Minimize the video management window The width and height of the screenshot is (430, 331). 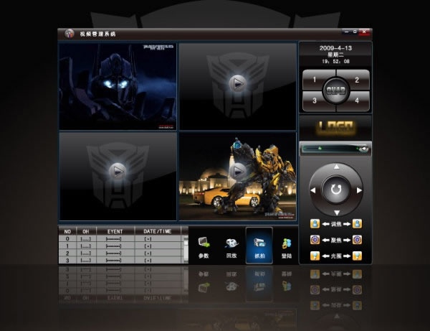[346, 32]
